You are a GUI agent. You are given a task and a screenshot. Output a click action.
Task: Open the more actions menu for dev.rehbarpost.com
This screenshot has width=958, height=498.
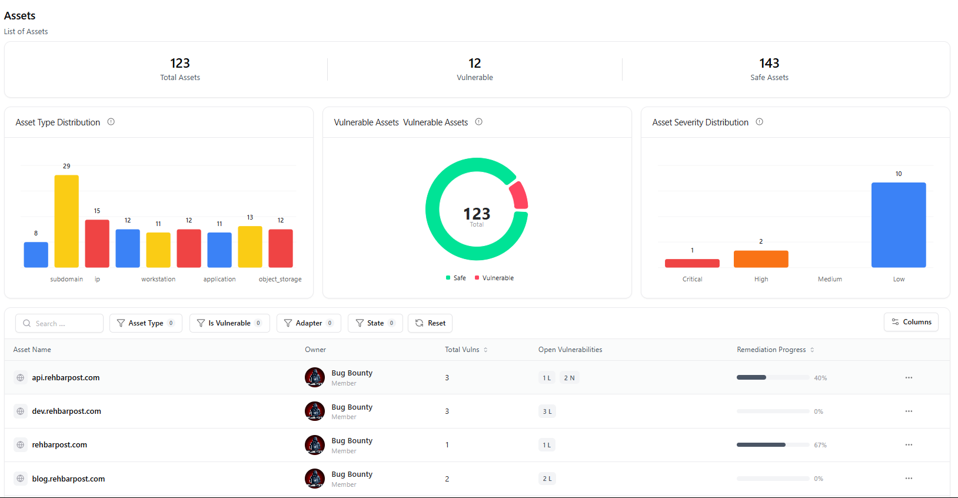909,411
